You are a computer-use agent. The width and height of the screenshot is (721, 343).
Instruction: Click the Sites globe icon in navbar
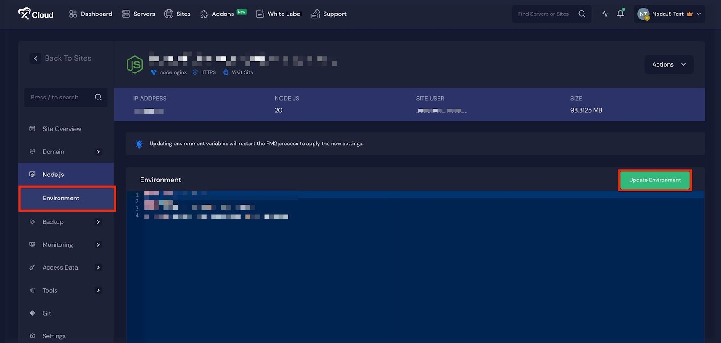point(169,14)
